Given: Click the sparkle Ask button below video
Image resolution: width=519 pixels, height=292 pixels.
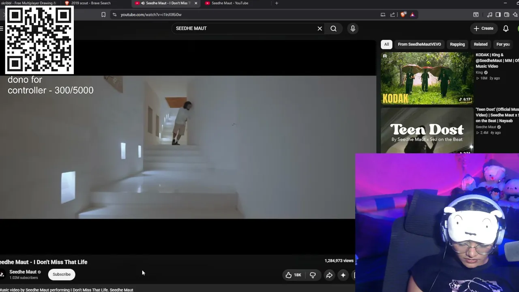Looking at the screenshot, I should (343, 275).
